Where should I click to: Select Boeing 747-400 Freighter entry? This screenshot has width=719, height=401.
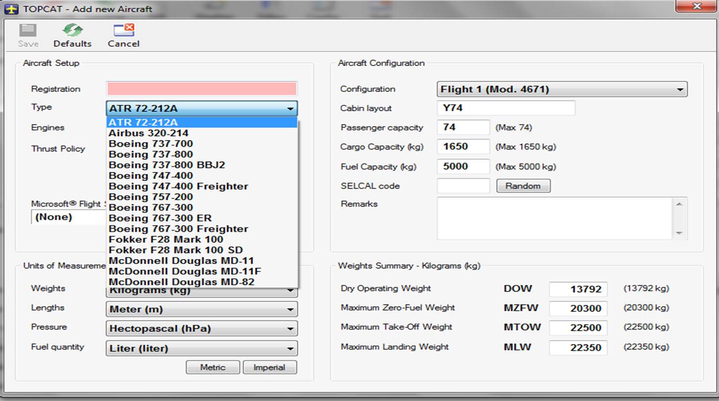pyautogui.click(x=202, y=186)
